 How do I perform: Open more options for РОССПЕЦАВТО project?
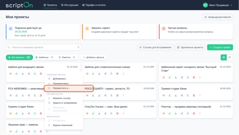123,95
